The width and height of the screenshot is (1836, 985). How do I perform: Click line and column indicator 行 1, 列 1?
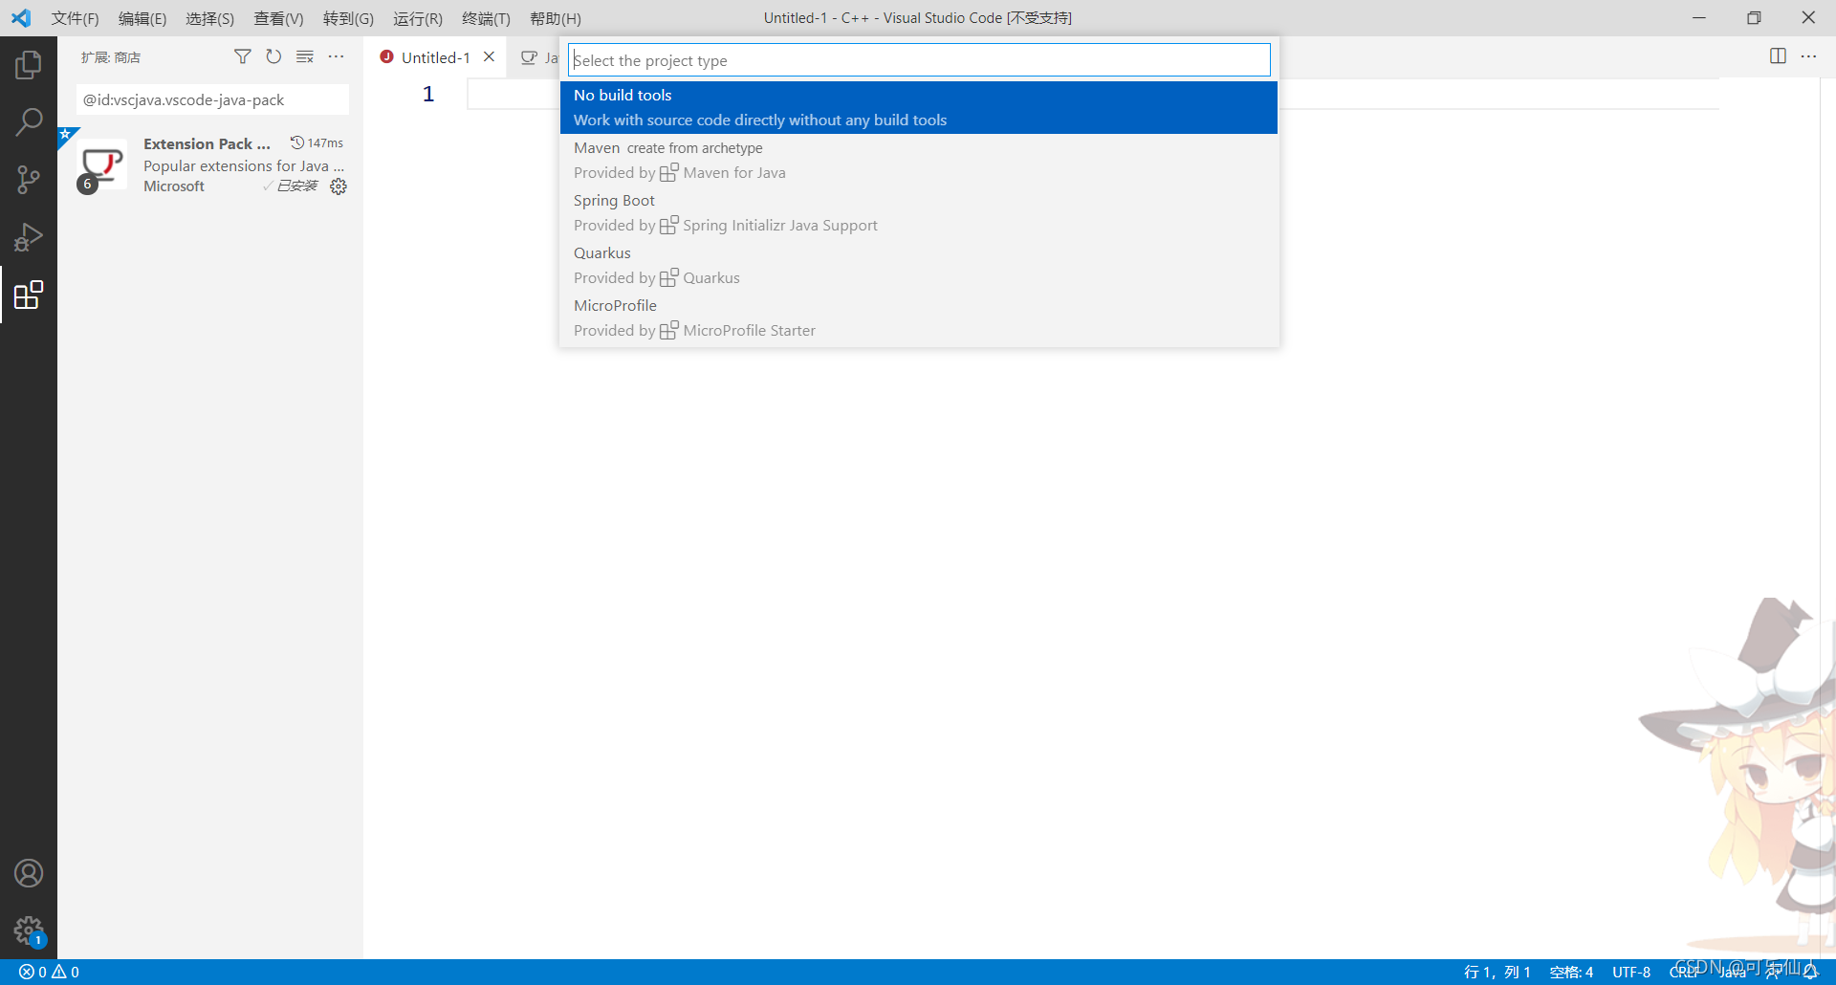pyautogui.click(x=1497, y=972)
